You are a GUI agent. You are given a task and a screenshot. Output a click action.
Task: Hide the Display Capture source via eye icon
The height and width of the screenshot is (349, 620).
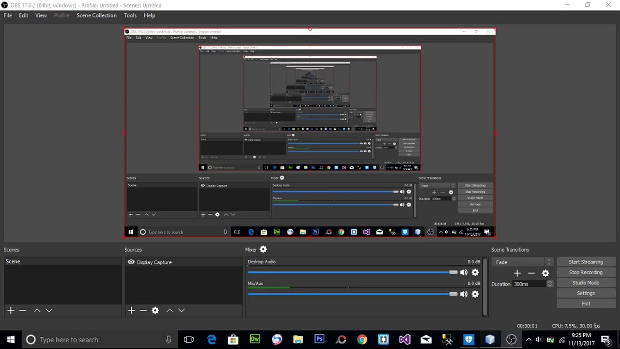pyautogui.click(x=131, y=262)
